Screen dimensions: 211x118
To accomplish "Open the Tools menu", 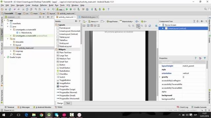I will click(x=62, y=5).
